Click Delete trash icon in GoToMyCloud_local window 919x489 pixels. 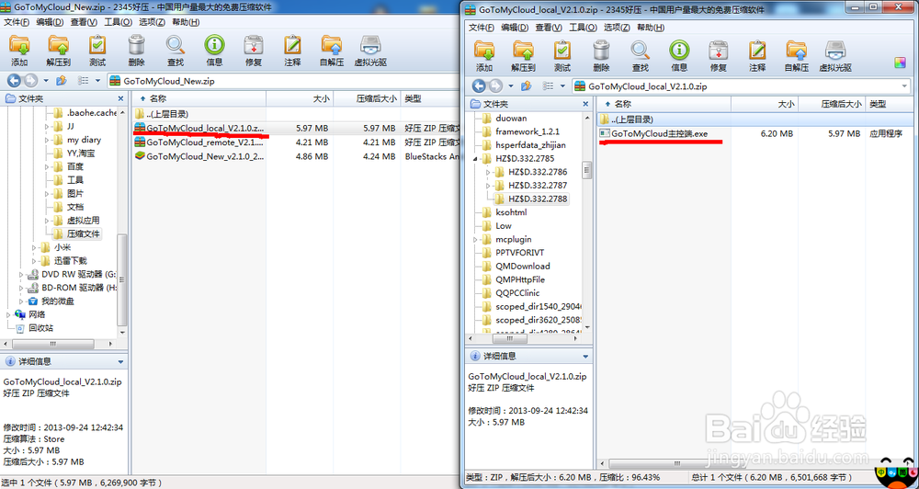point(601,51)
